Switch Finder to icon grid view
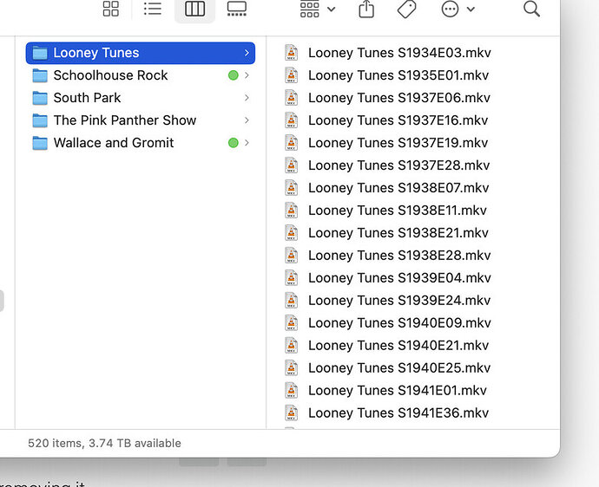Viewport: 599px width, 487px height. [111, 9]
